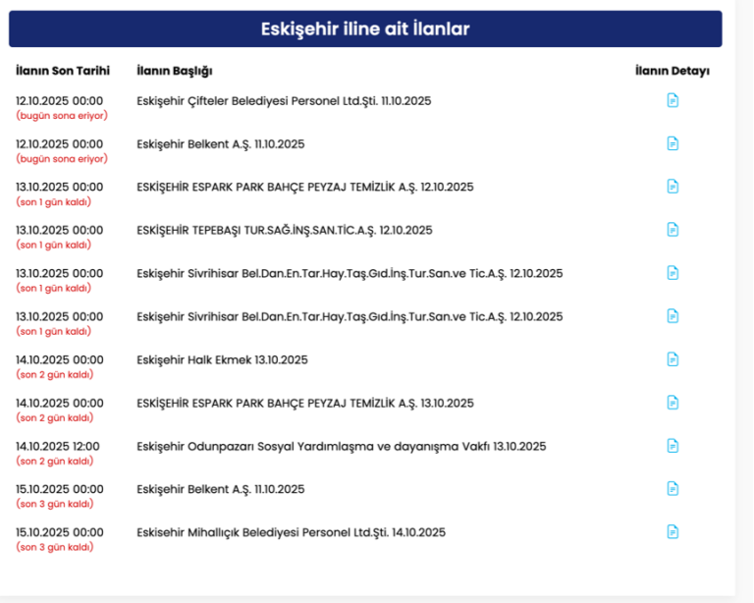Click 'son 3 gün kaldı' under Mihallıçık row date
Viewport: 754px width, 603px height.
click(x=54, y=547)
